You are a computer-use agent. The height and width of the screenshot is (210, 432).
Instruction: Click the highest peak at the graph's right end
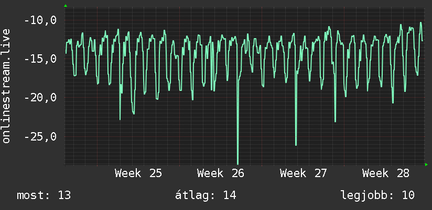coord(420,23)
